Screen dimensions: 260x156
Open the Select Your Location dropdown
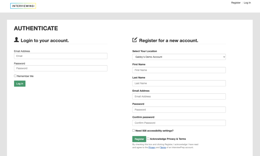click(179, 57)
